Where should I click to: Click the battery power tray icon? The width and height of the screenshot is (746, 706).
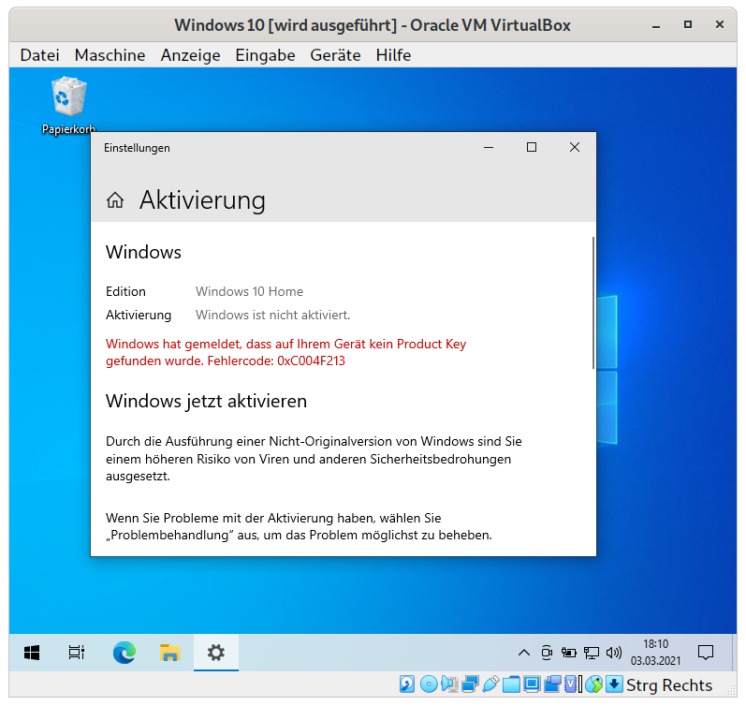click(568, 653)
